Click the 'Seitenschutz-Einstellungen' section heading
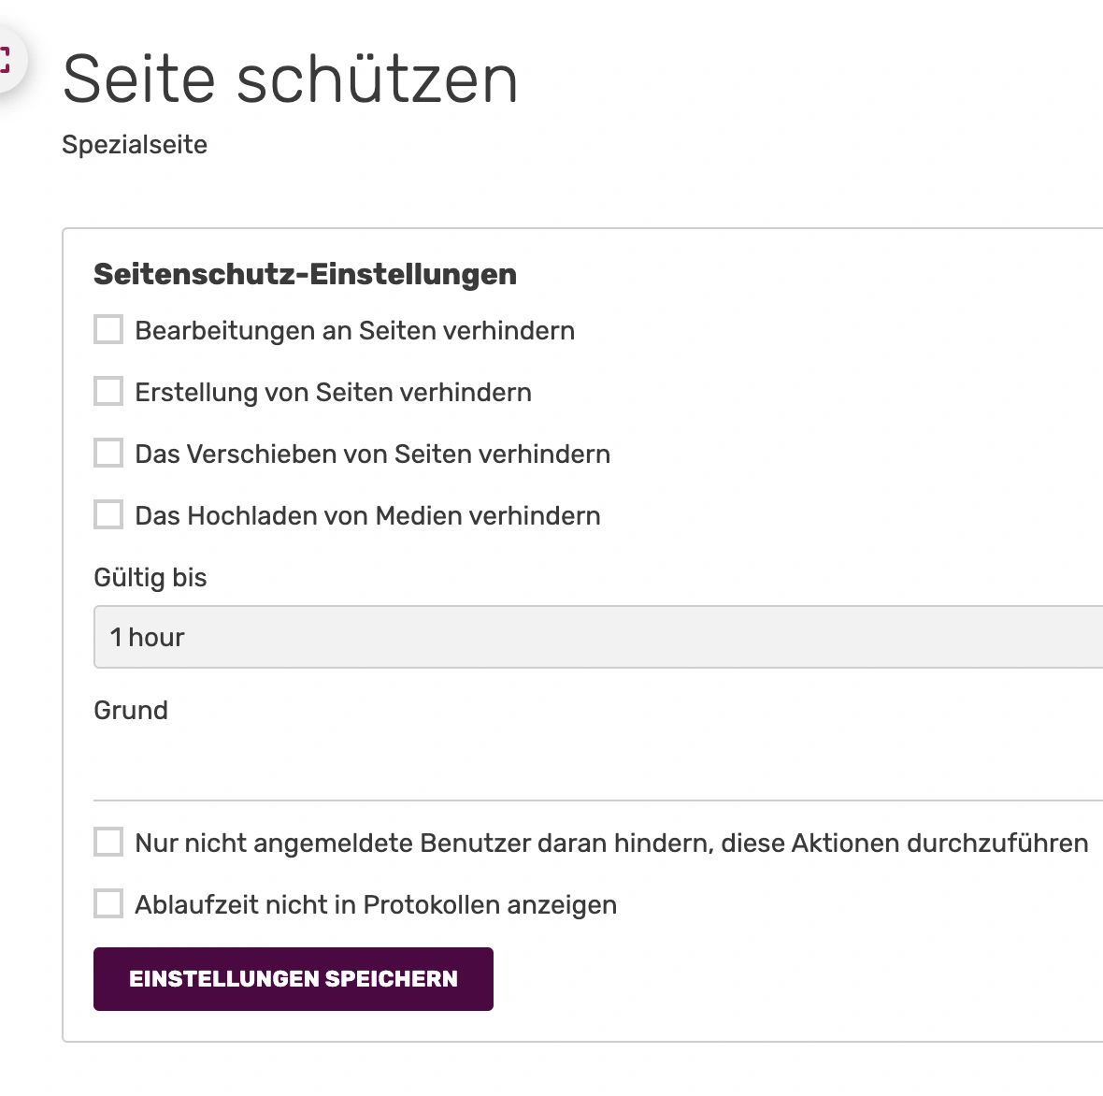1103x1096 pixels. point(305,275)
